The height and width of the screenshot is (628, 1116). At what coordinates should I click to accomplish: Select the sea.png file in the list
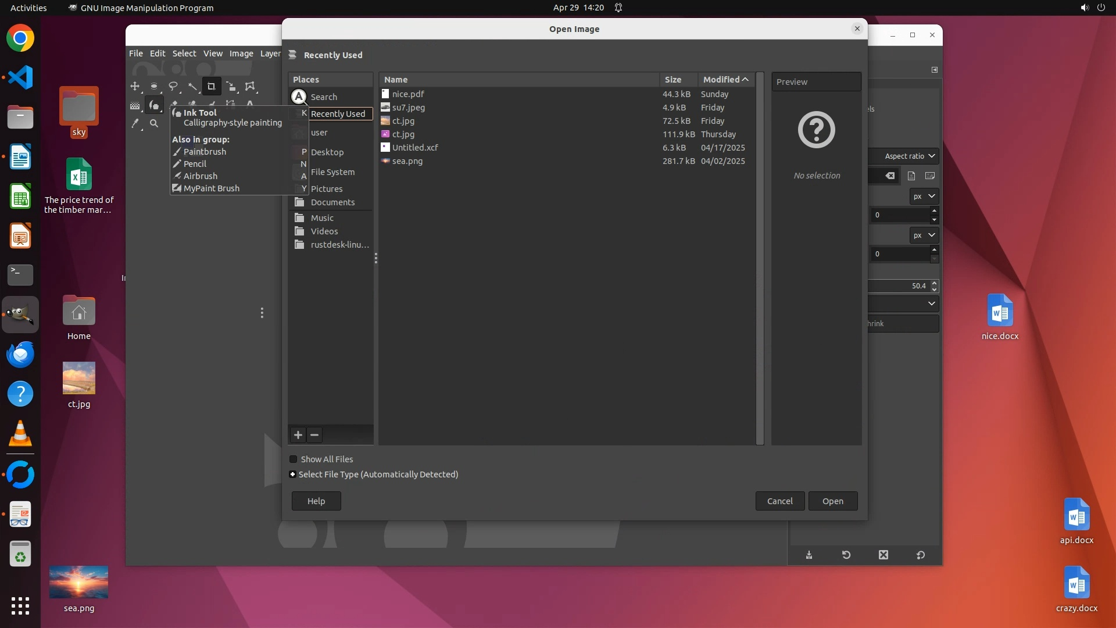tap(407, 161)
